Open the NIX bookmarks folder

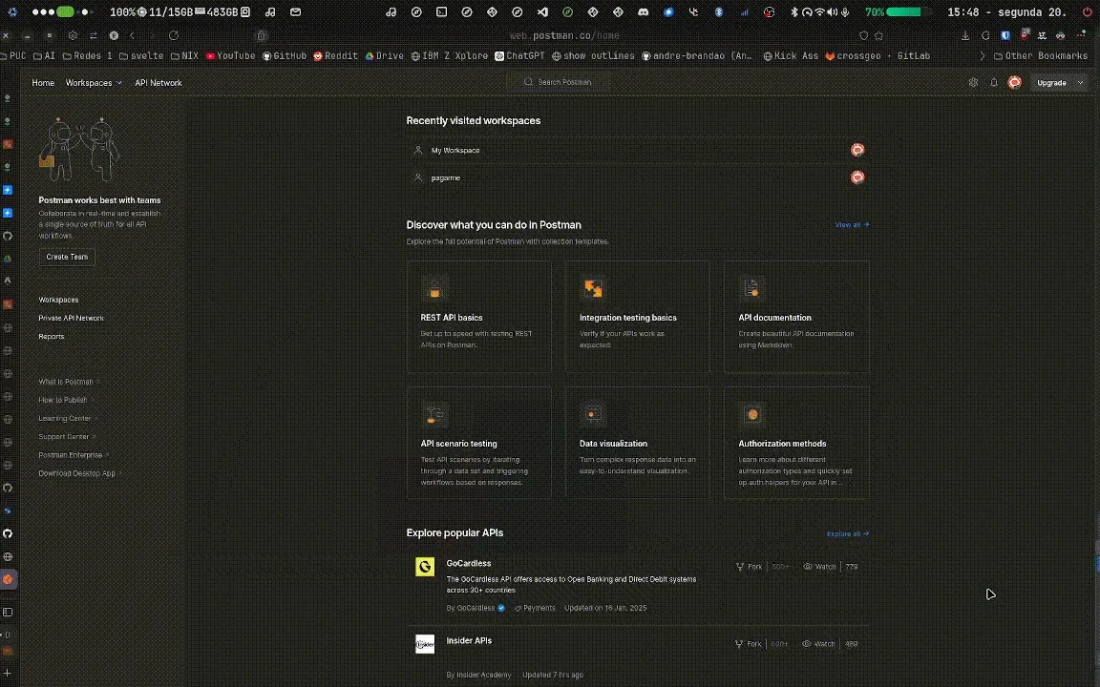184,56
